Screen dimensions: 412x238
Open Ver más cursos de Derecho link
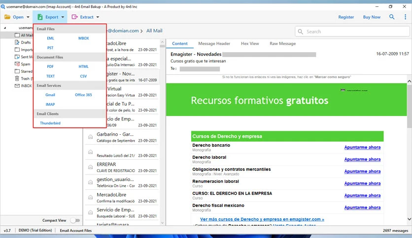[262, 219]
